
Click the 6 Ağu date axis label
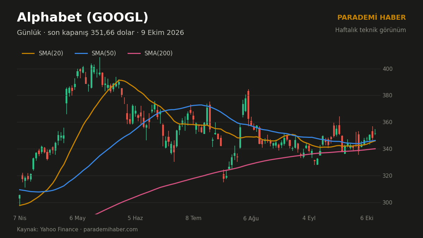pos(251,219)
